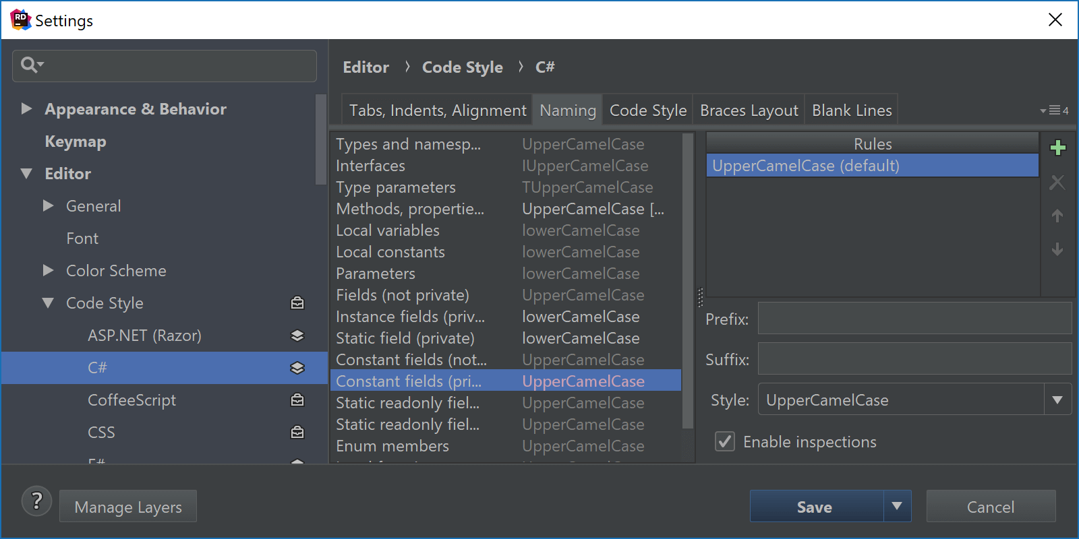1079x539 pixels.
Task: Click the search magnifier icon
Action: [32, 65]
